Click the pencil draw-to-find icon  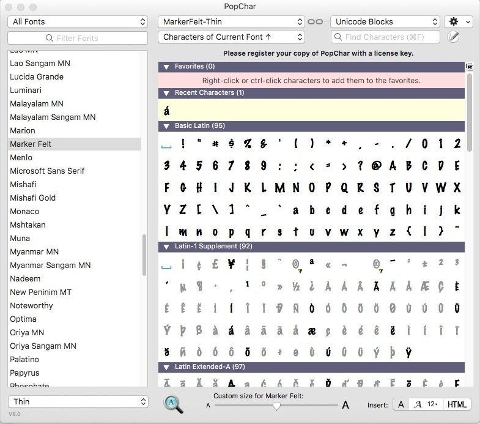click(453, 37)
